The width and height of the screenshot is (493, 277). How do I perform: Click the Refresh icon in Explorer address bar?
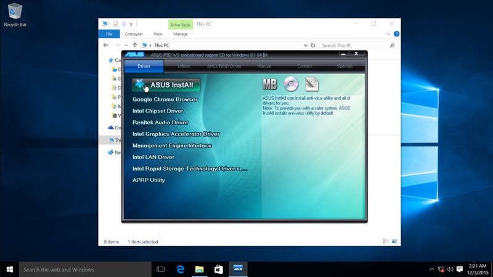(x=313, y=45)
